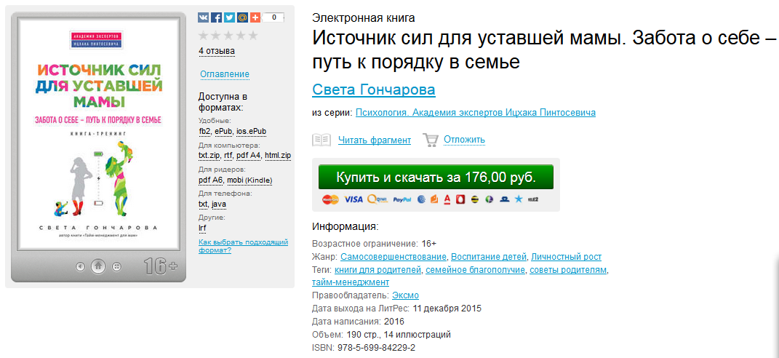The height and width of the screenshot is (358, 779).
Task: Rate the book two stars
Action: click(215, 36)
